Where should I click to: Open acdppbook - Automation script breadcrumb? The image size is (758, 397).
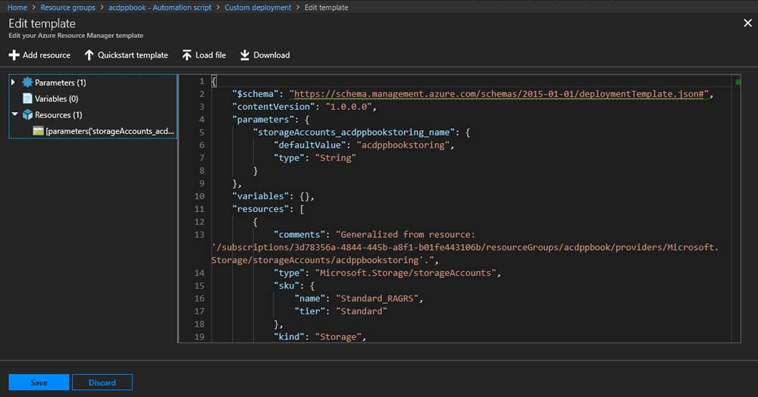click(x=162, y=8)
